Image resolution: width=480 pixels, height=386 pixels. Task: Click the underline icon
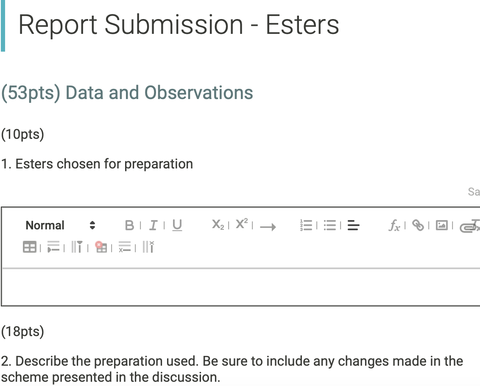(x=176, y=225)
